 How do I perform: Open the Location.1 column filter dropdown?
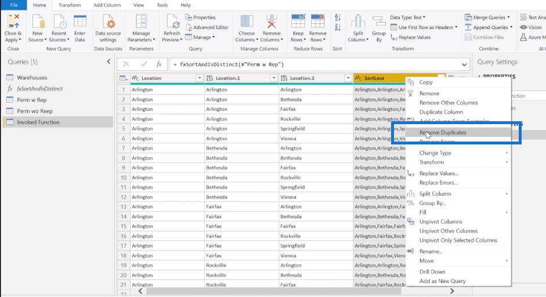pos(274,78)
